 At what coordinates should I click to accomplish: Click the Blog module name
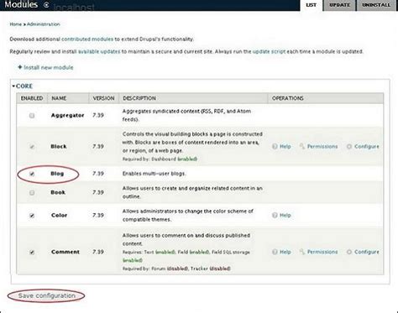point(57,174)
